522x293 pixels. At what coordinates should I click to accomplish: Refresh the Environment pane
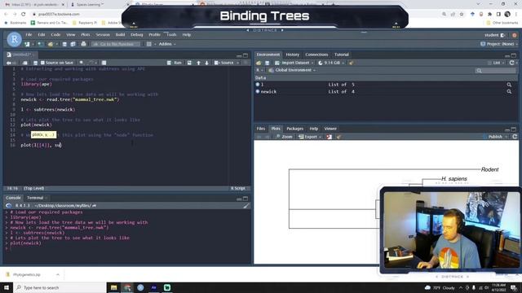click(x=512, y=63)
